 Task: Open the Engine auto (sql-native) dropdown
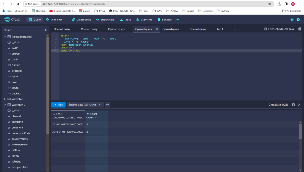84,105
